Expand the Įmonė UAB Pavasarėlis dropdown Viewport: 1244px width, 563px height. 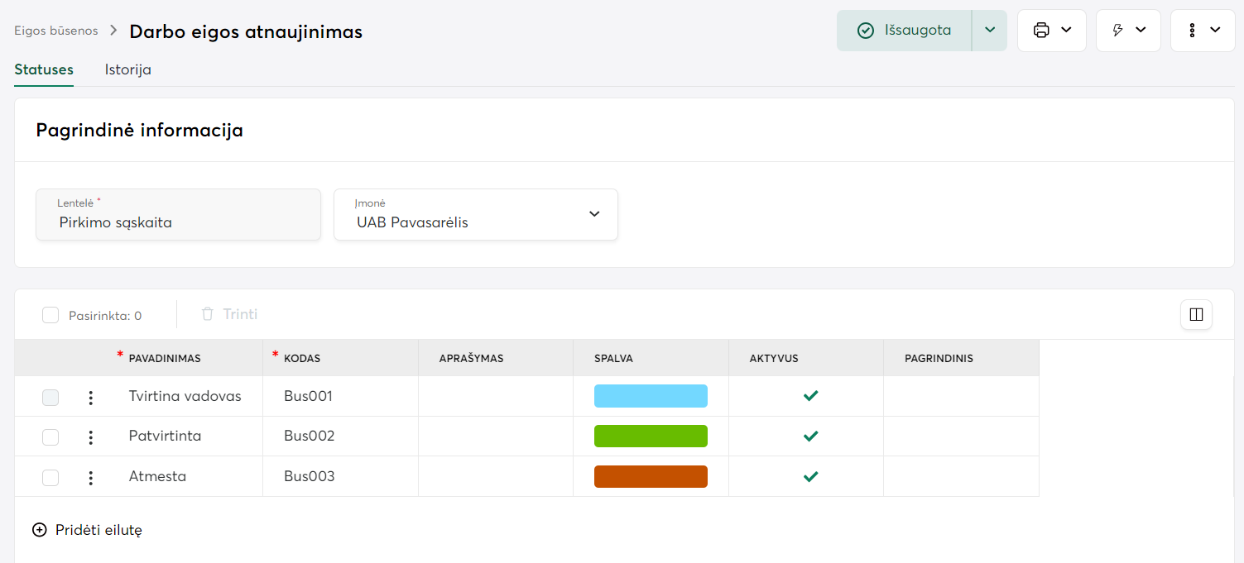[x=593, y=214]
